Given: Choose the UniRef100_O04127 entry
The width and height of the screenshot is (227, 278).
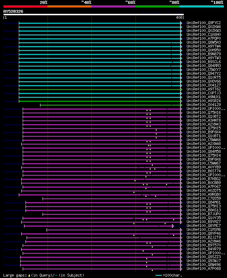Looking at the screenshot, I should [204, 85].
